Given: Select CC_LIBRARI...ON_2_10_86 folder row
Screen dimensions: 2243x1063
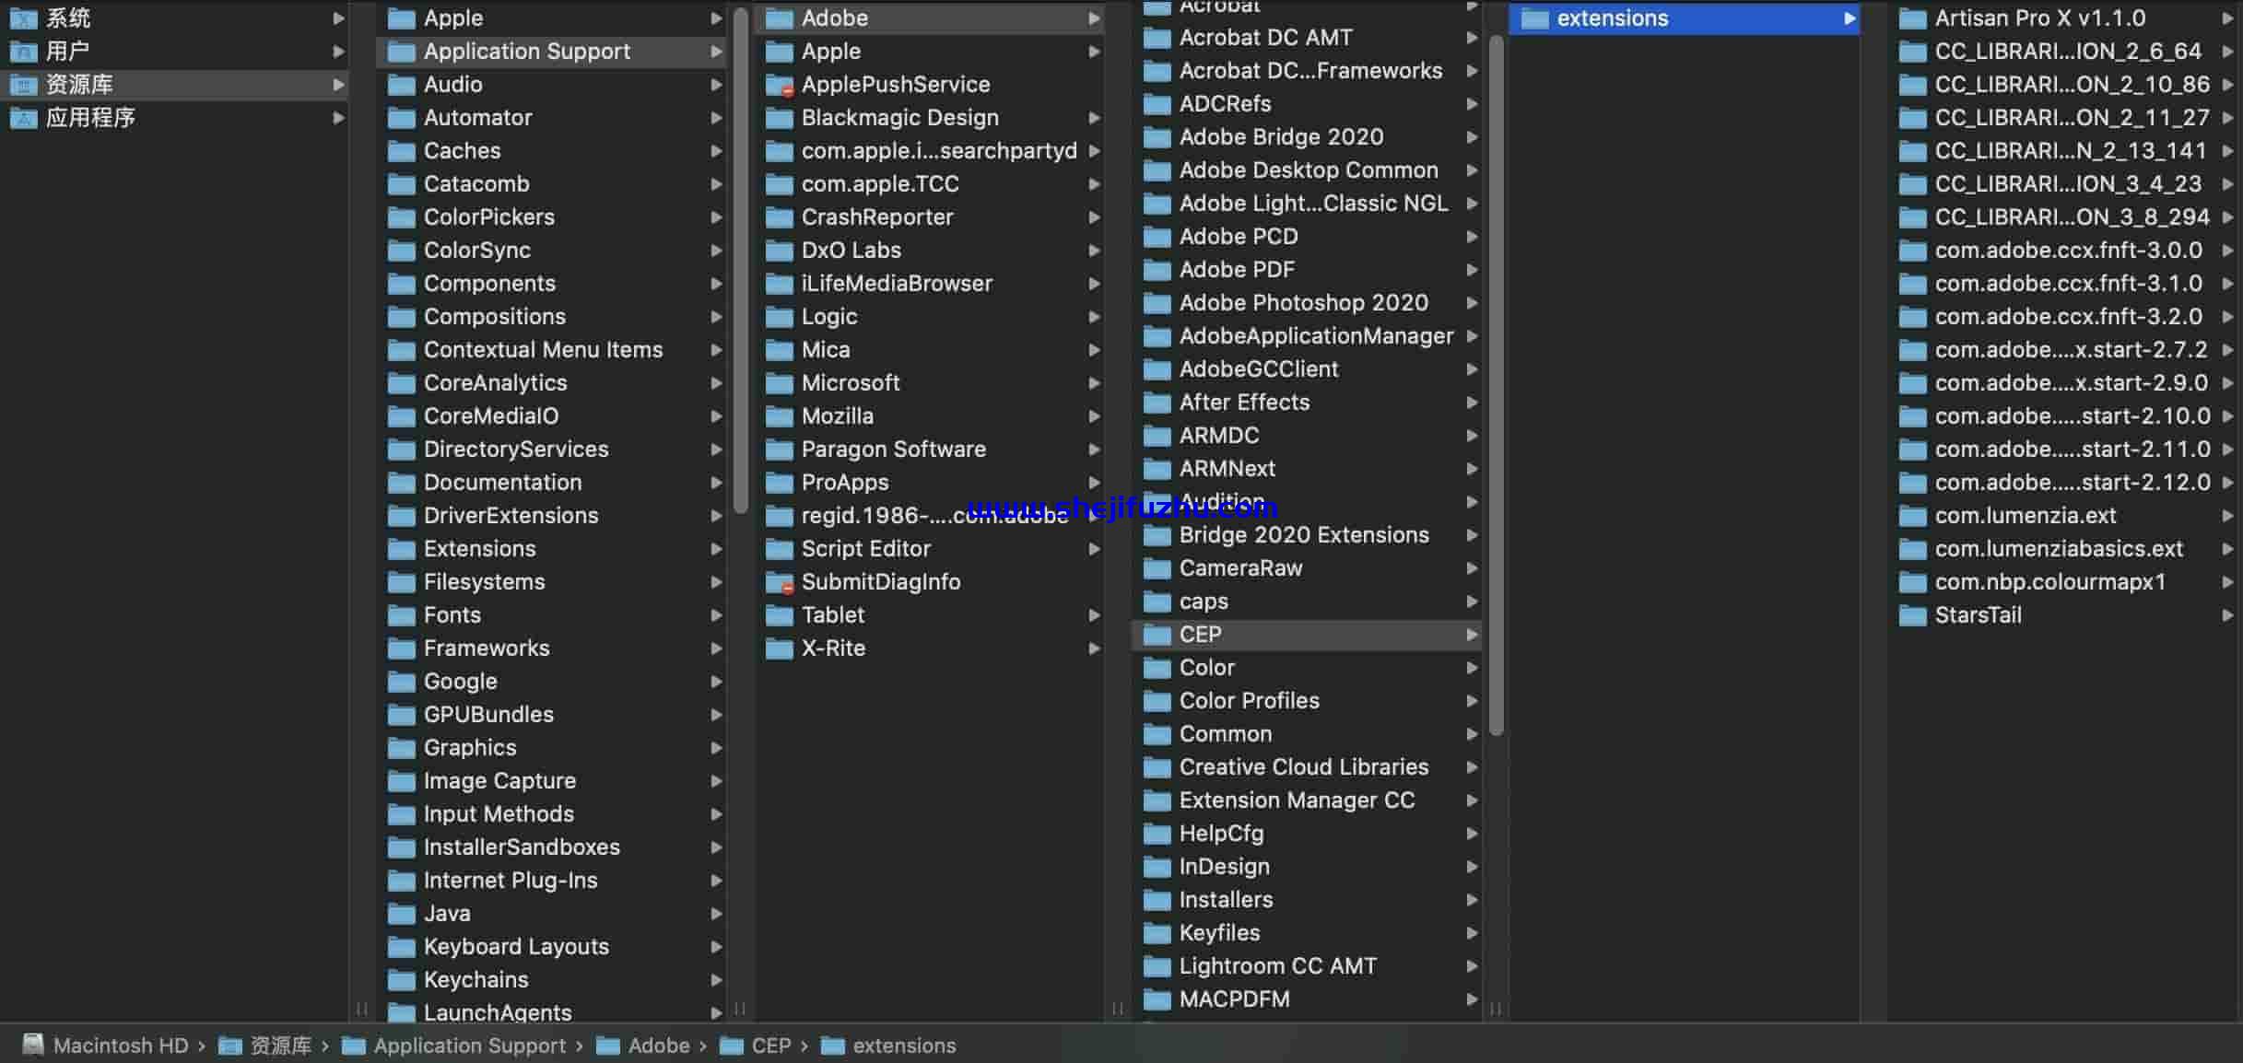Looking at the screenshot, I should click(x=2064, y=85).
